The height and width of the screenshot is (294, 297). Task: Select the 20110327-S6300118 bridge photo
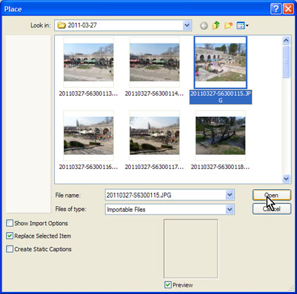click(x=220, y=136)
